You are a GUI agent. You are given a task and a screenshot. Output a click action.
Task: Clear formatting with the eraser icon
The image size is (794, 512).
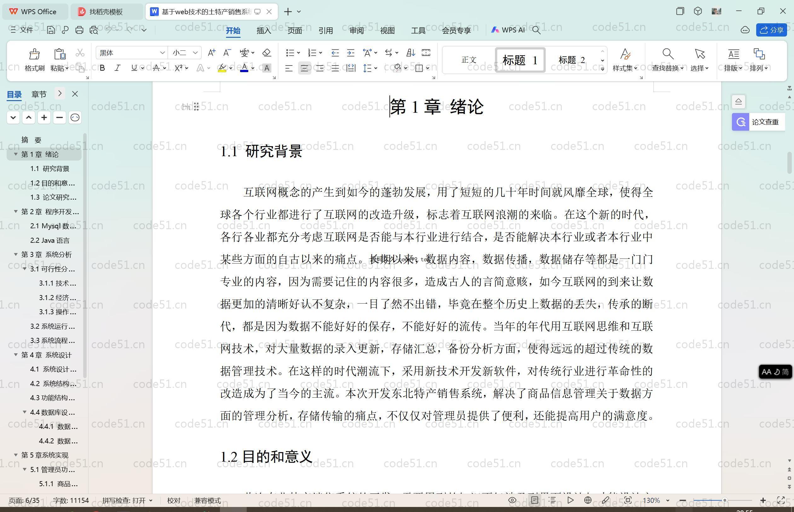267,53
